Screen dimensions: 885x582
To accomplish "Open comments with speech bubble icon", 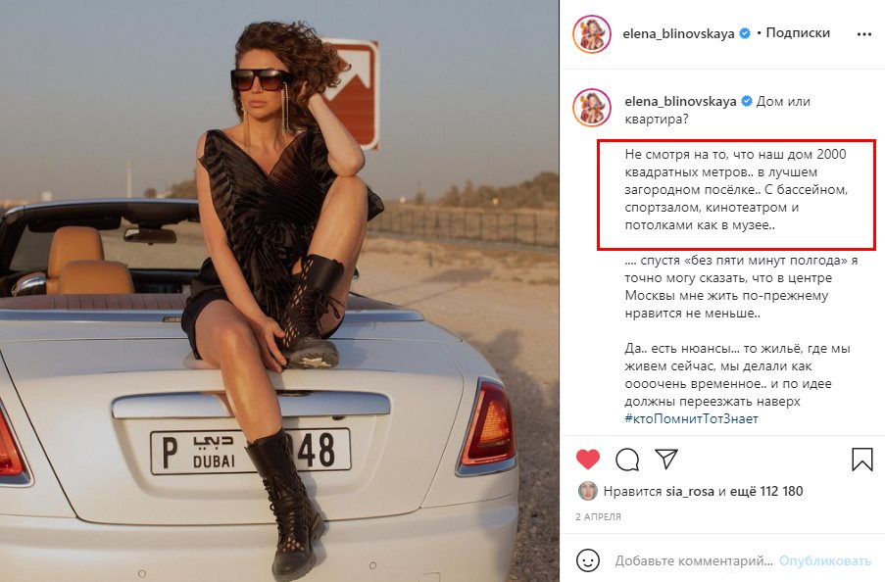I will click(x=627, y=460).
